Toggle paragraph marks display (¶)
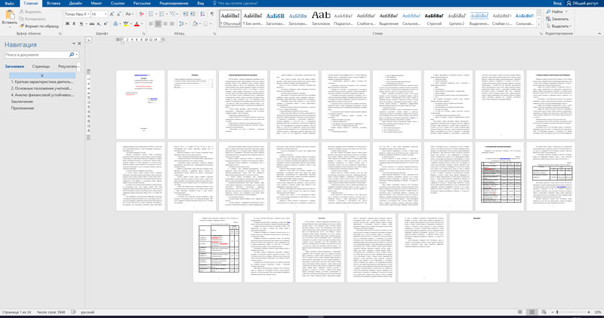The image size is (604, 318). point(212,14)
